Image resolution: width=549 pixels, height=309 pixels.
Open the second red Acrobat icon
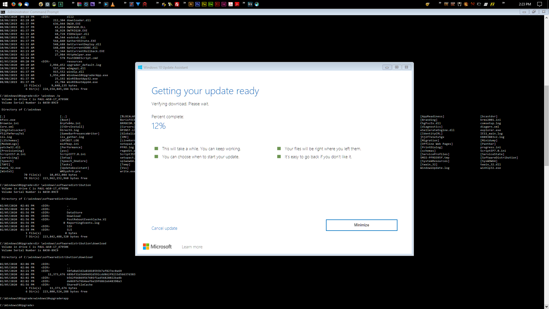coord(237,4)
